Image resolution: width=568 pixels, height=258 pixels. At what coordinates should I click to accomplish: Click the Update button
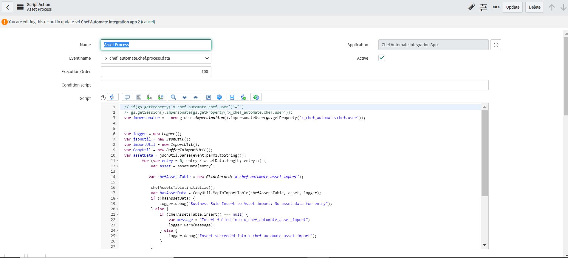[513, 7]
